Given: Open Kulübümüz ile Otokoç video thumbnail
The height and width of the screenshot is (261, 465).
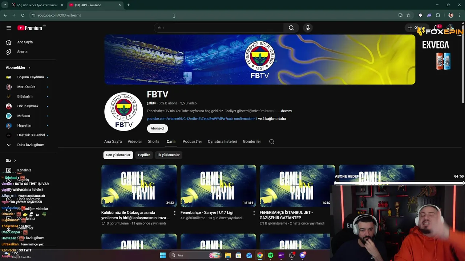Looking at the screenshot, I should tap(139, 186).
